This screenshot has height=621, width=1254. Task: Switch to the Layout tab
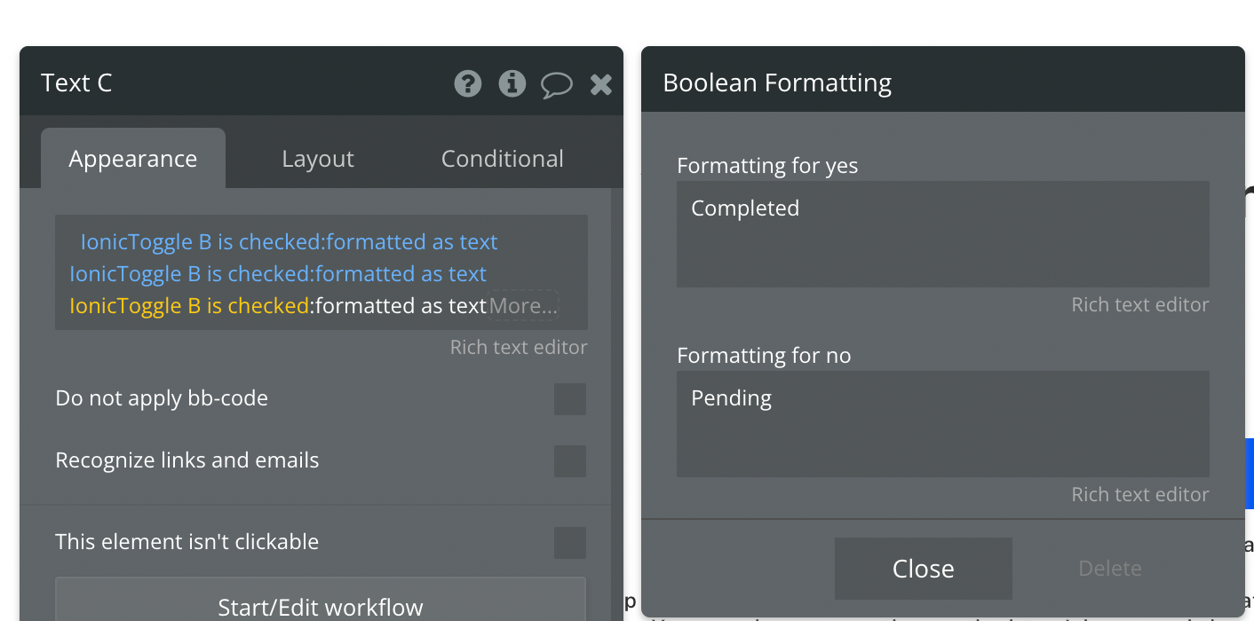(318, 159)
